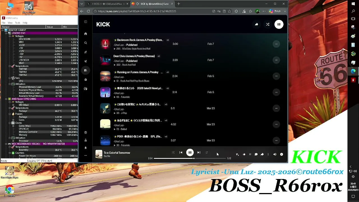
Task: Collapse the Suno sidebar panel
Action: pos(86,22)
